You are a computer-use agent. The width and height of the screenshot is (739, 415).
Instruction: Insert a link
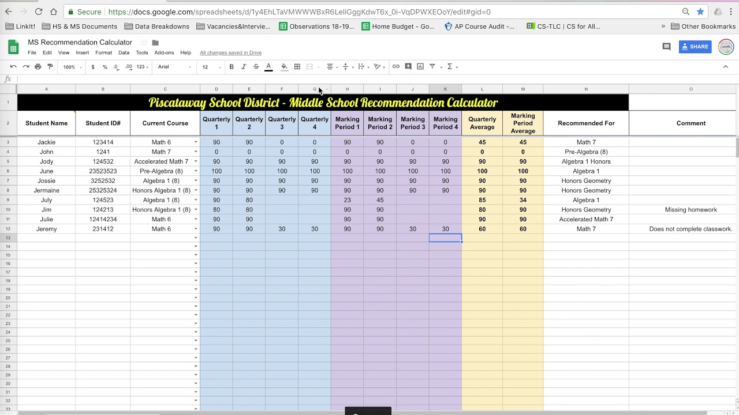coord(395,67)
